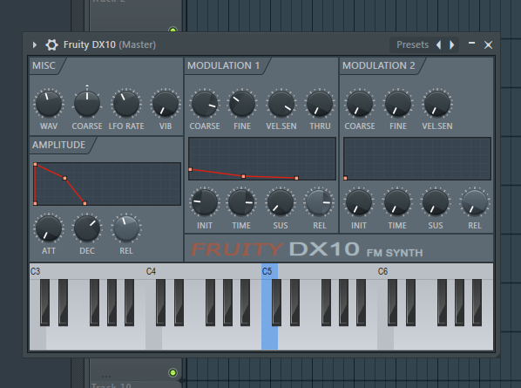The image size is (521, 388).
Task: Click Modulation 1 SUS knob
Action: (x=281, y=202)
